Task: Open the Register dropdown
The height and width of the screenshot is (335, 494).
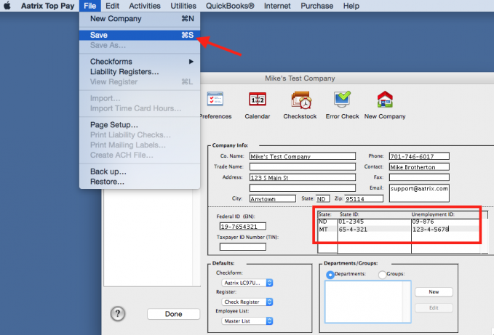Action: coord(247,301)
